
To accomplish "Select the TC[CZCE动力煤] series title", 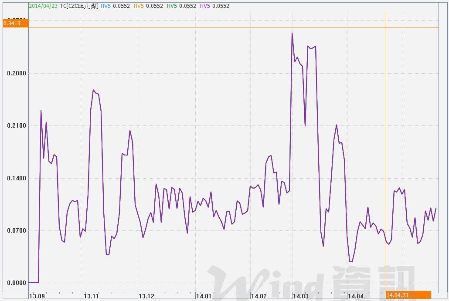I will [79, 6].
